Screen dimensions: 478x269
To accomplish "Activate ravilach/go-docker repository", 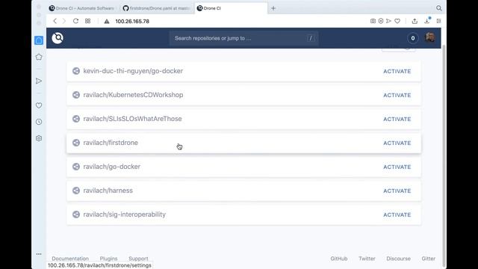I will click(397, 167).
